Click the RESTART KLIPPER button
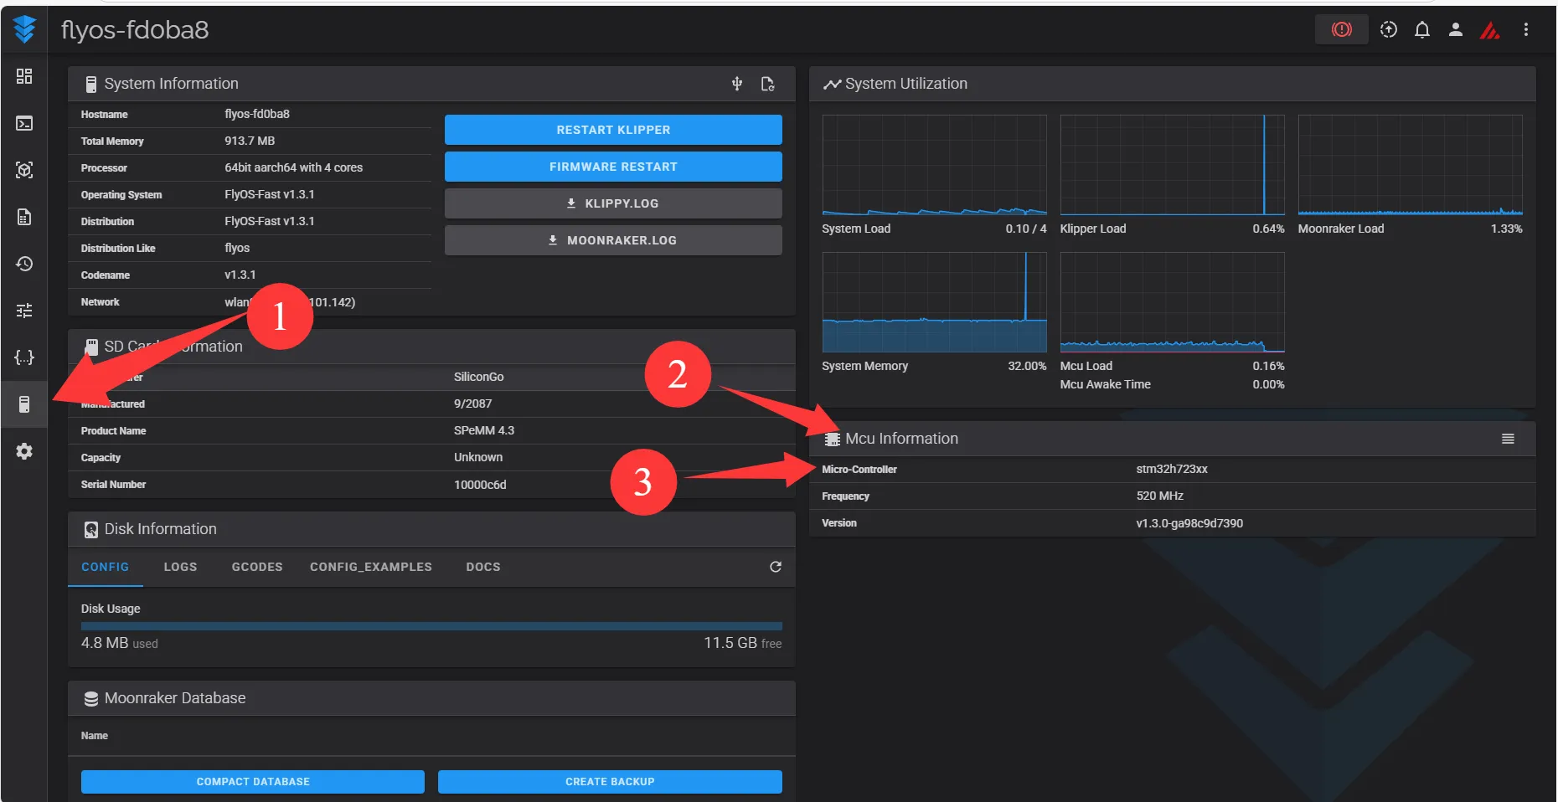The image size is (1558, 802). pyautogui.click(x=613, y=130)
